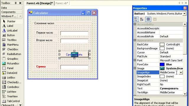Switch Properties to Categorized view
The width and height of the screenshot is (189, 106).
136,19
